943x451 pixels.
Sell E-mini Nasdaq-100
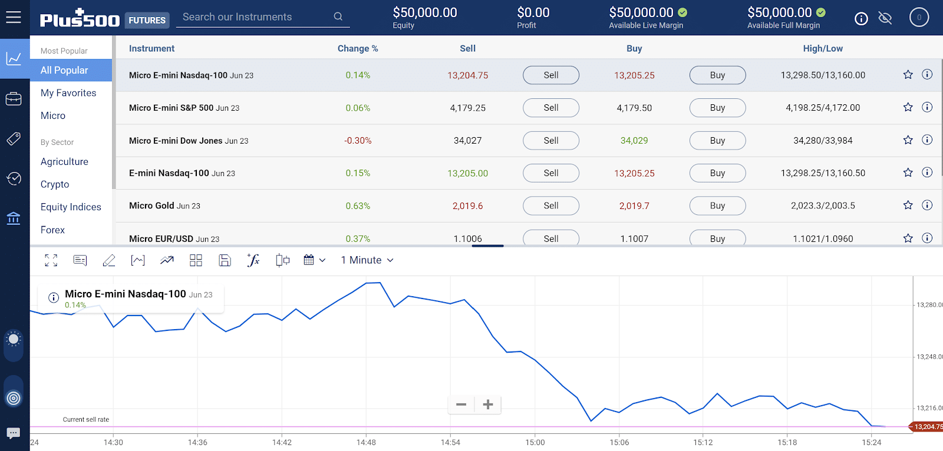(x=551, y=173)
